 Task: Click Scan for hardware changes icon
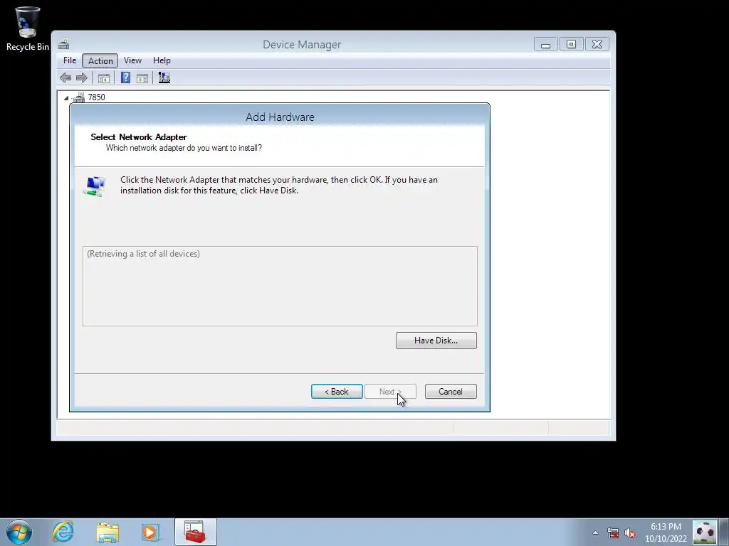coord(164,77)
